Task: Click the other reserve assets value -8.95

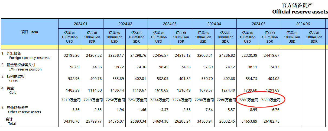Action: pyautogui.click(x=252, y=110)
